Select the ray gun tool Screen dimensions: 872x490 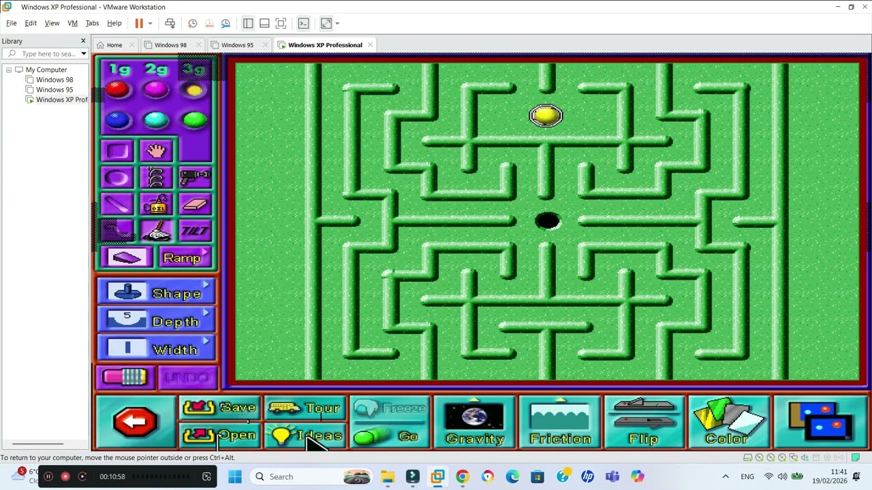(195, 178)
